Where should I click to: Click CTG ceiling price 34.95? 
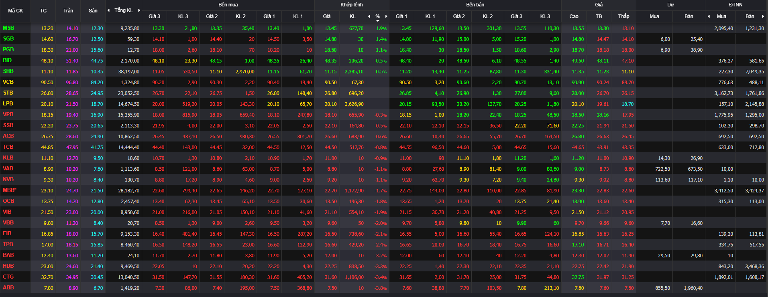point(72,277)
